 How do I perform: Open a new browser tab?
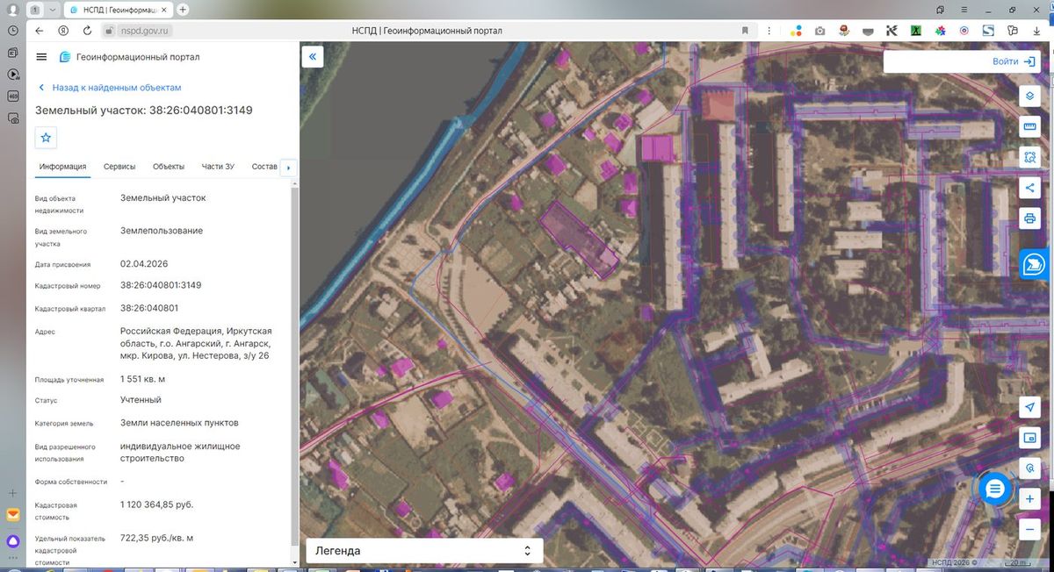pyautogui.click(x=183, y=10)
